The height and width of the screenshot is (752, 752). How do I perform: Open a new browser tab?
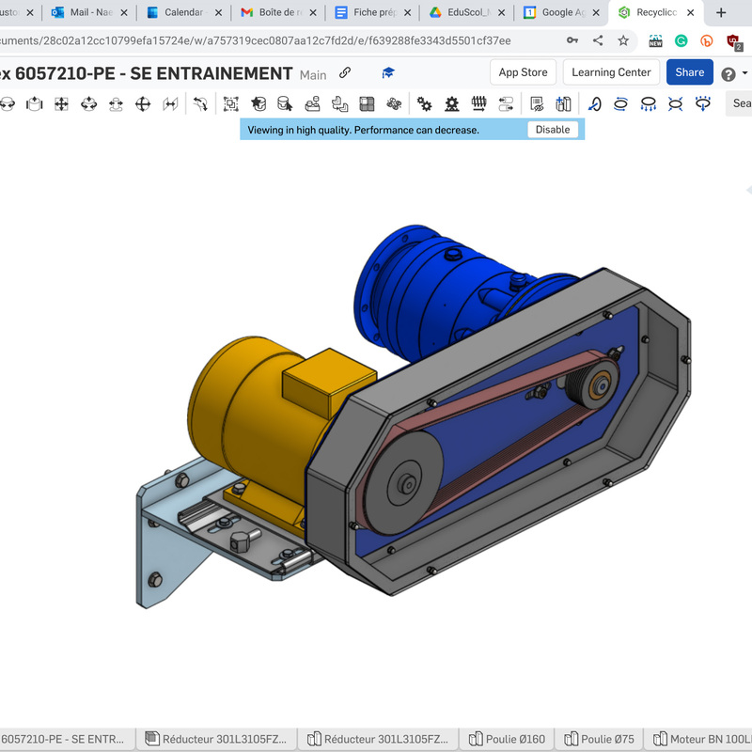[x=721, y=13]
